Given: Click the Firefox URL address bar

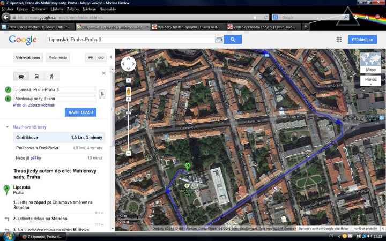Looking at the screenshot, I should (134, 18).
